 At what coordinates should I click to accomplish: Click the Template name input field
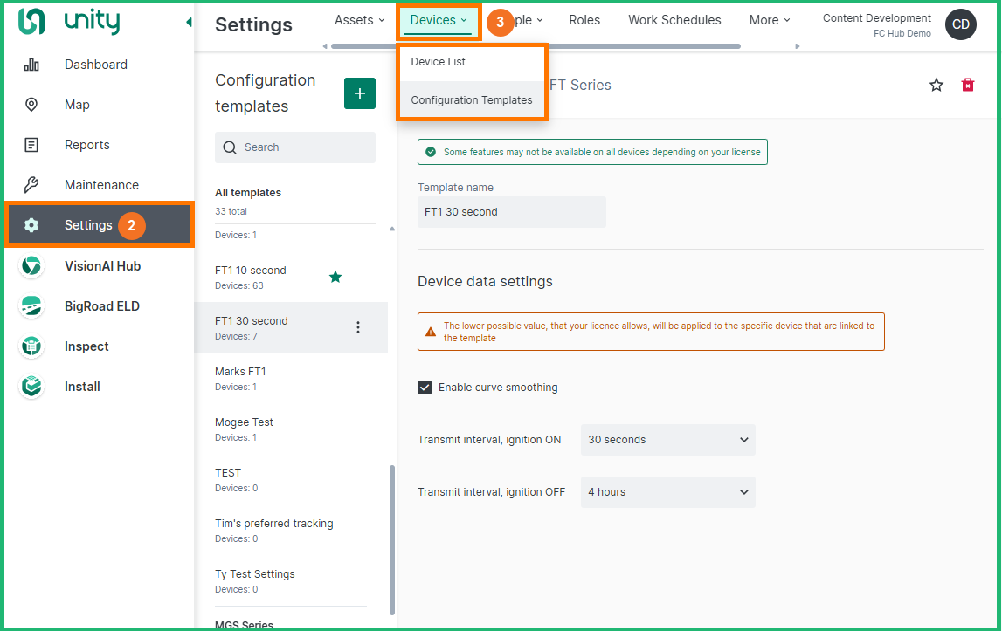[511, 212]
